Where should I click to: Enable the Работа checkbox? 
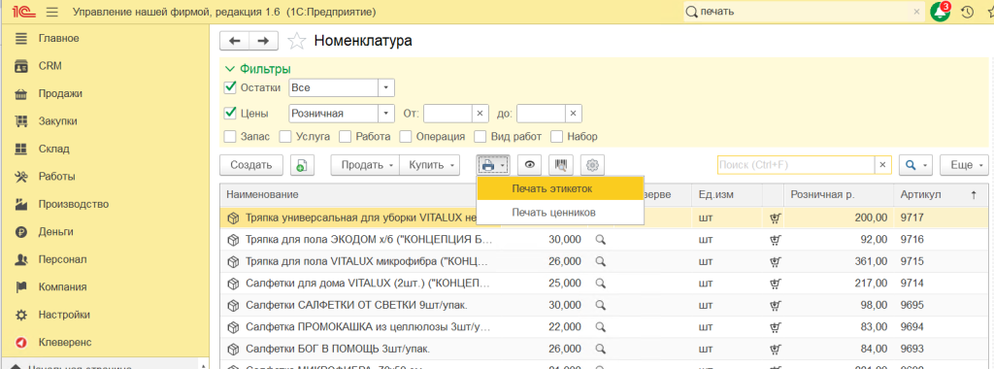tap(345, 136)
